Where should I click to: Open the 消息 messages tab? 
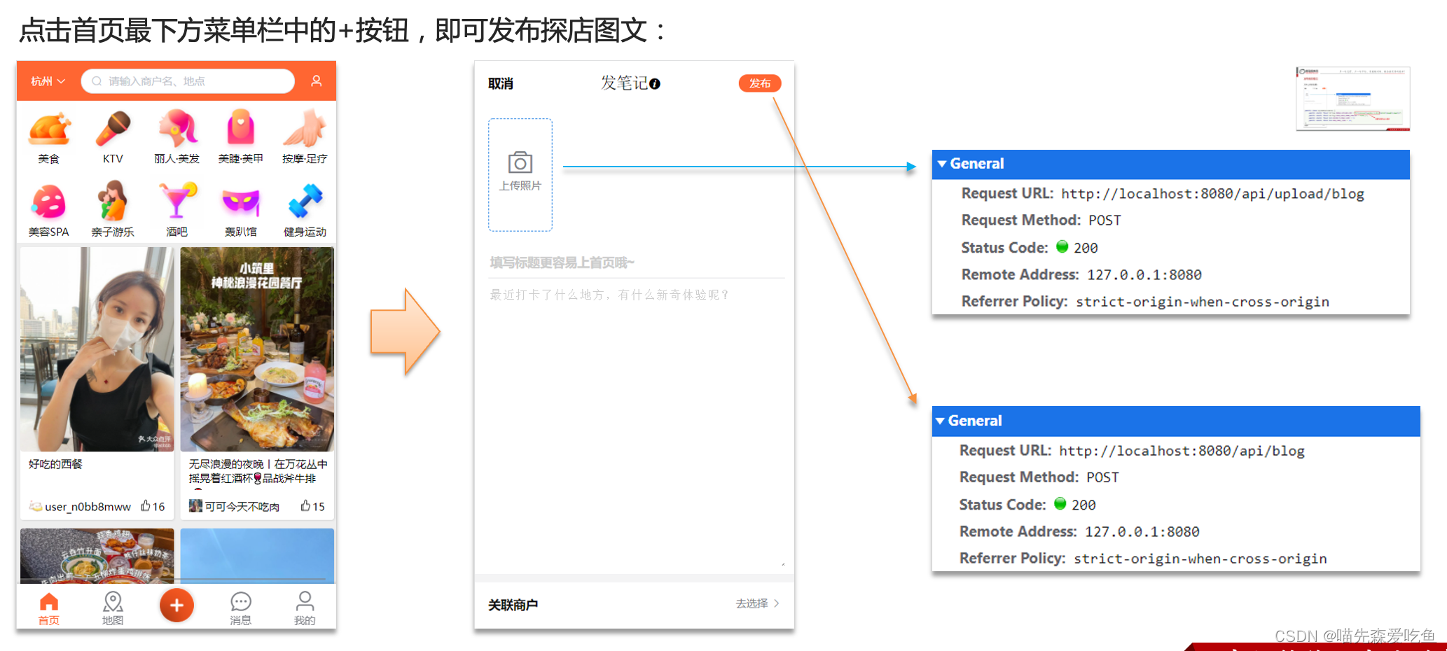point(240,608)
